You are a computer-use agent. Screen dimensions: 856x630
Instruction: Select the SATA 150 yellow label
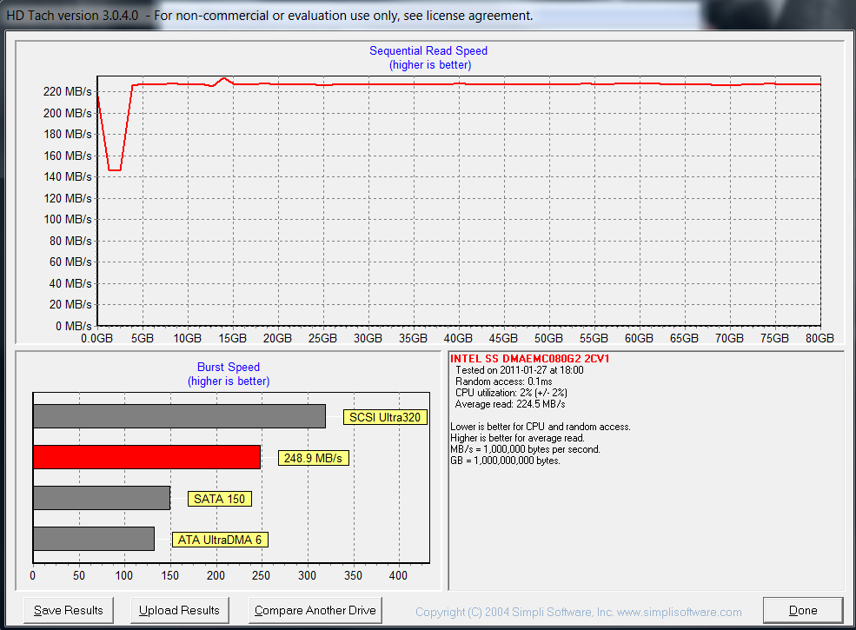pyautogui.click(x=220, y=499)
